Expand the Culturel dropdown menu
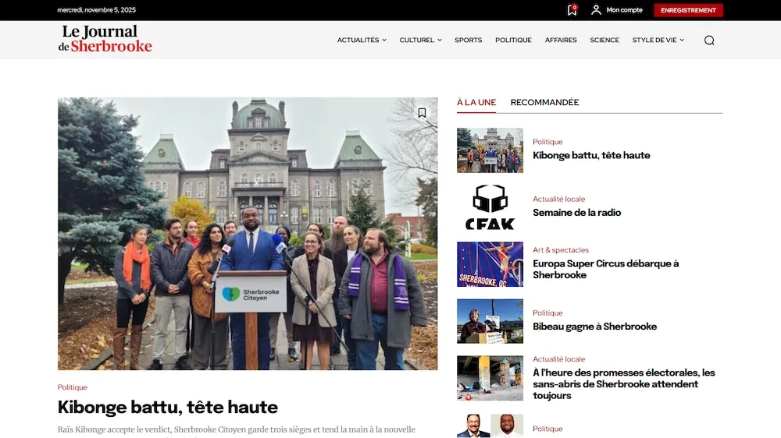Image resolution: width=781 pixels, height=438 pixels. [420, 41]
